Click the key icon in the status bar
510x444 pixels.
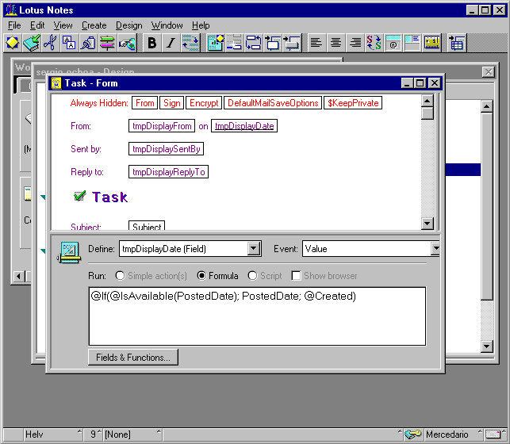(x=412, y=434)
